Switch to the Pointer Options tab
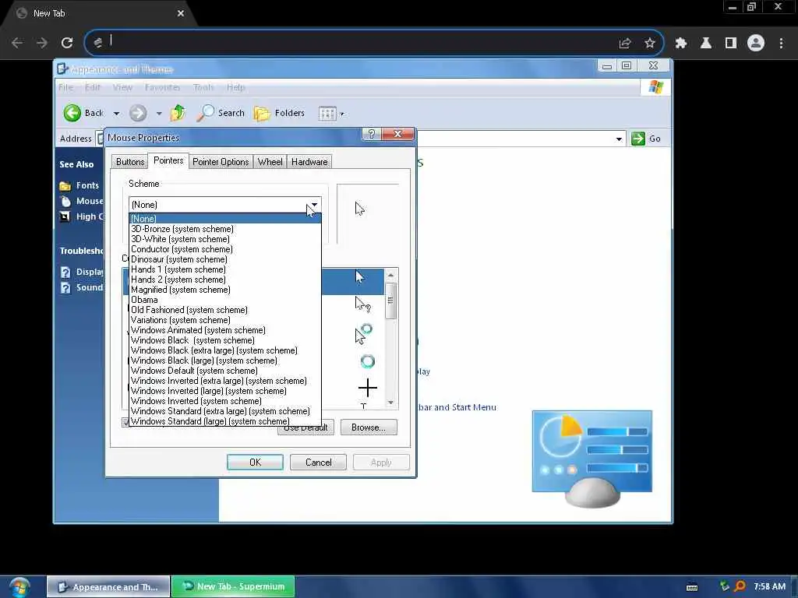 [221, 162]
